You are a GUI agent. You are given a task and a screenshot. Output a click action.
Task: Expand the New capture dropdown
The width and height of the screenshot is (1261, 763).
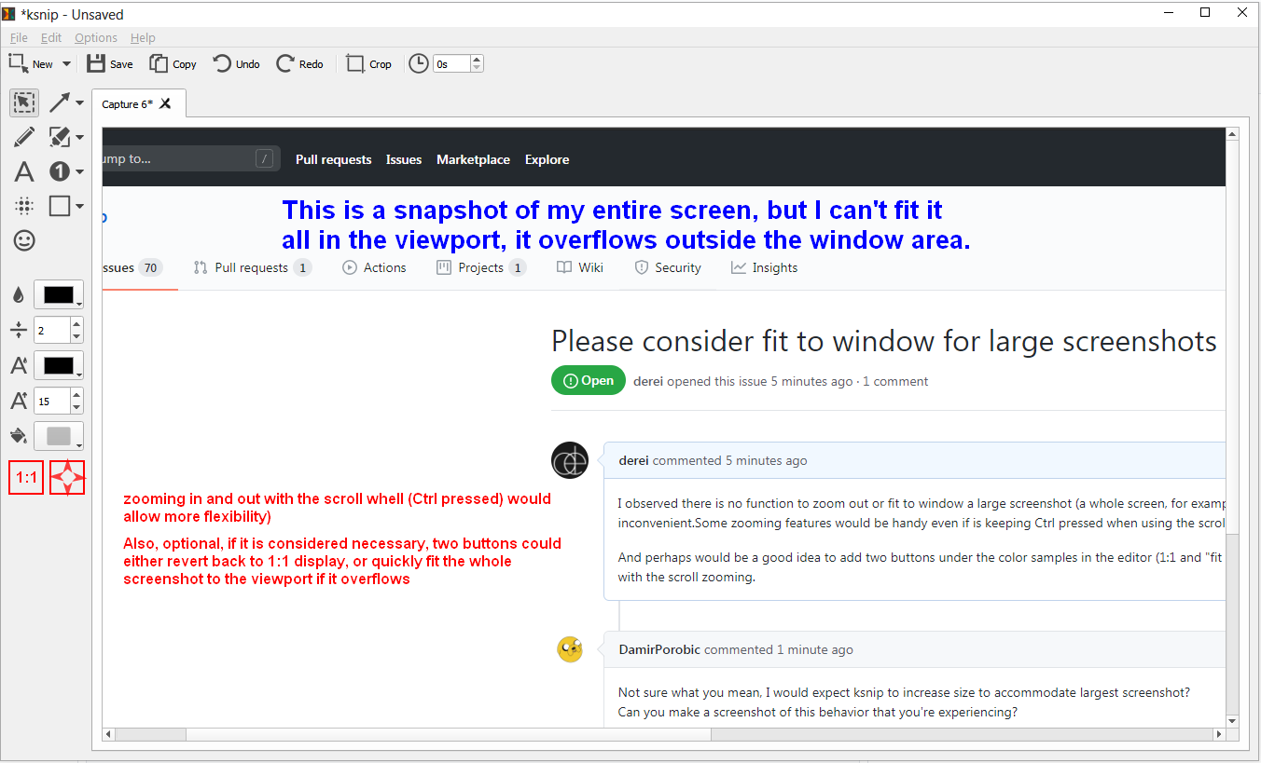[68, 63]
